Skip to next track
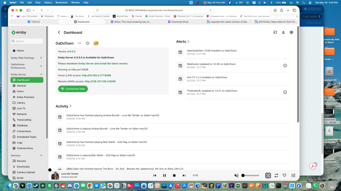 click(184, 175)
